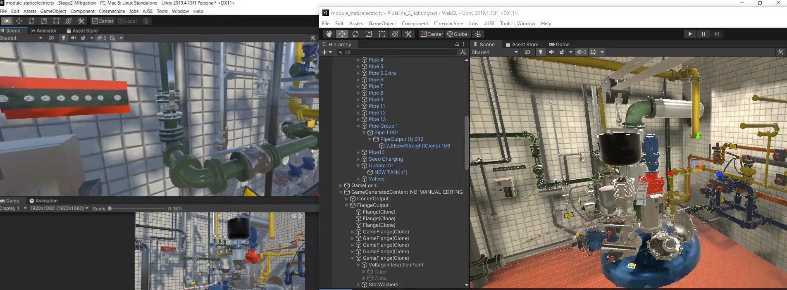This screenshot has width=787, height=290.
Task: Open the Cinemachine menu in right window
Action: click(448, 24)
